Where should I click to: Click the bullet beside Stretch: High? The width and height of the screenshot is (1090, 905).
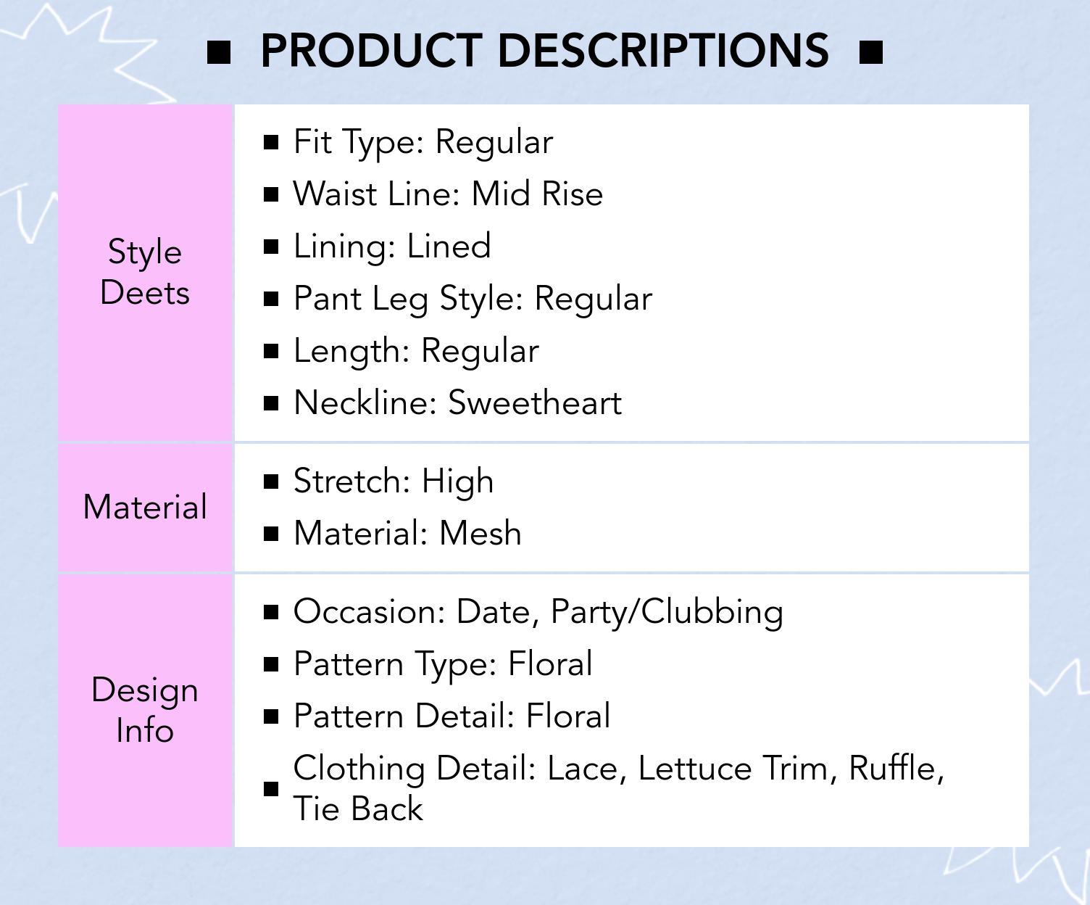click(271, 482)
